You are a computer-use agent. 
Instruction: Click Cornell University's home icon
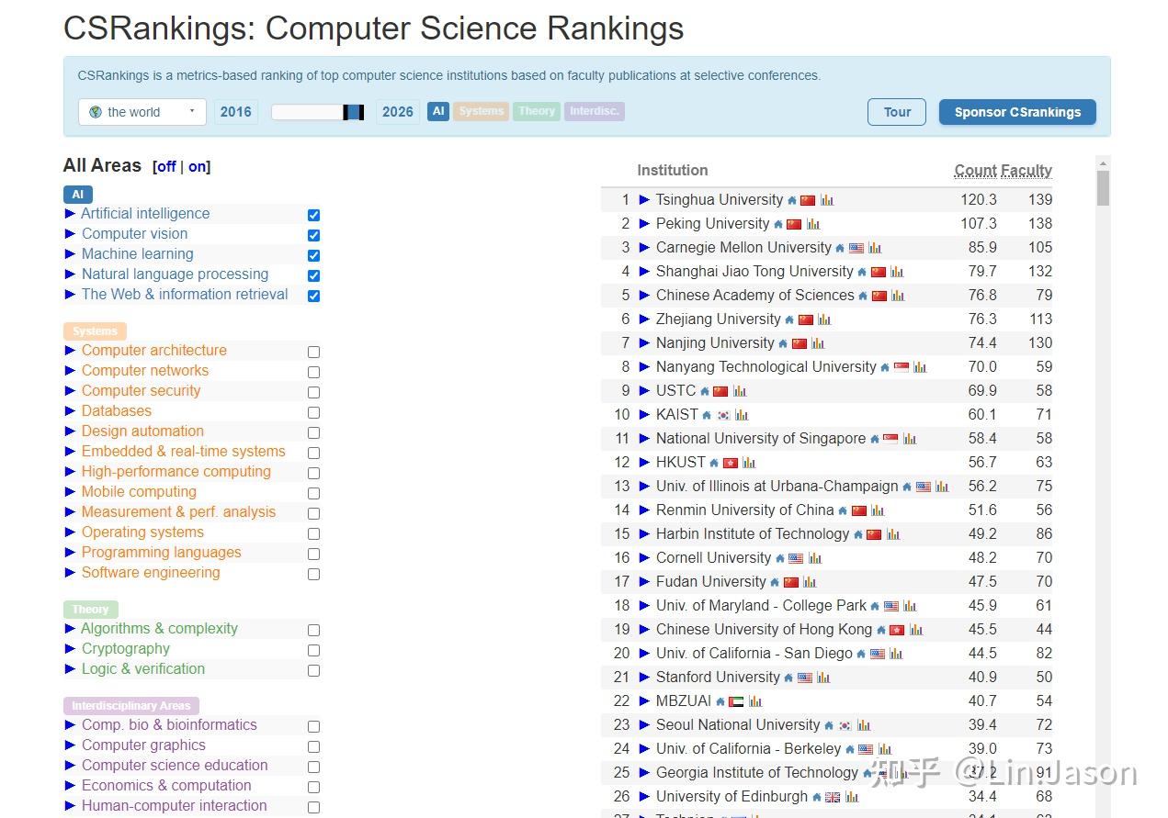[780, 558]
